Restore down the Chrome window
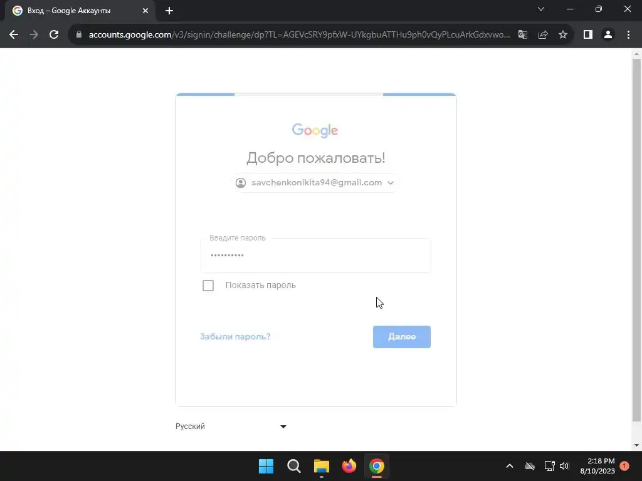Screen dimensions: 642x481 click(599, 9)
